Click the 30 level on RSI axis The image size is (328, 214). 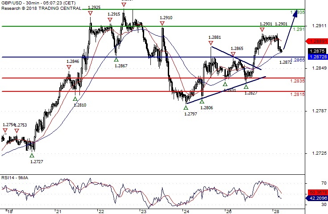(324, 205)
